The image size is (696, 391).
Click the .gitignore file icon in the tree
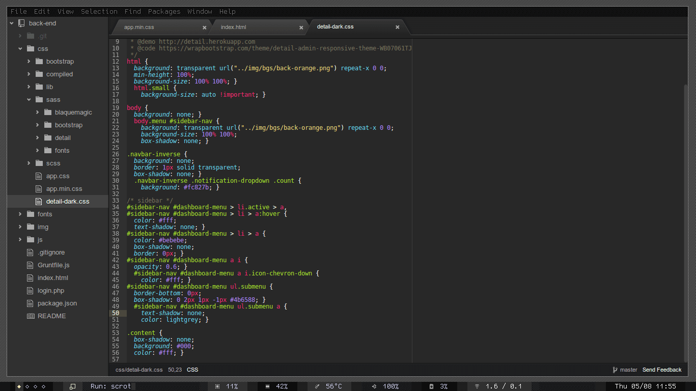[x=29, y=252]
